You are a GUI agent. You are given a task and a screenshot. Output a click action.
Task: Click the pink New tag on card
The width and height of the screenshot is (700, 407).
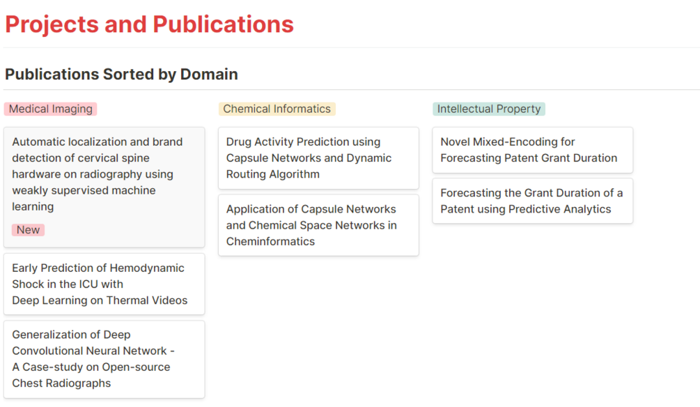click(x=28, y=230)
